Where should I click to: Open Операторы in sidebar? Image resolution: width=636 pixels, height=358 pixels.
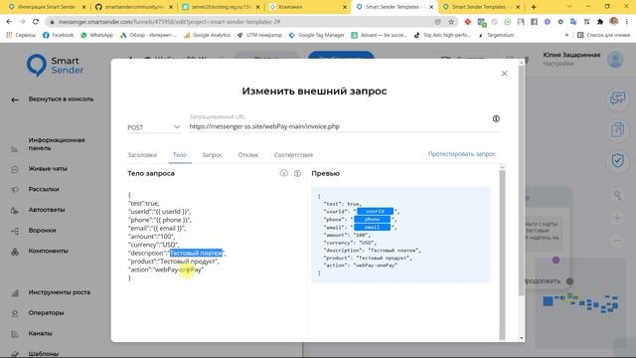pyautogui.click(x=47, y=313)
